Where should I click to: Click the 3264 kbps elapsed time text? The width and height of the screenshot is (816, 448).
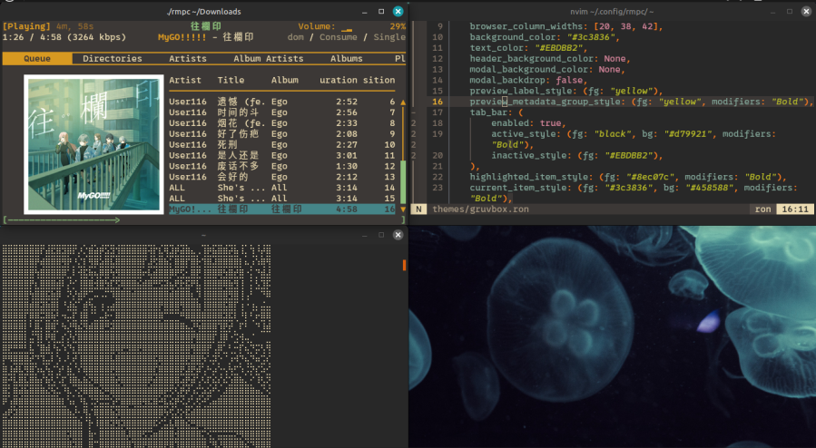64,37
